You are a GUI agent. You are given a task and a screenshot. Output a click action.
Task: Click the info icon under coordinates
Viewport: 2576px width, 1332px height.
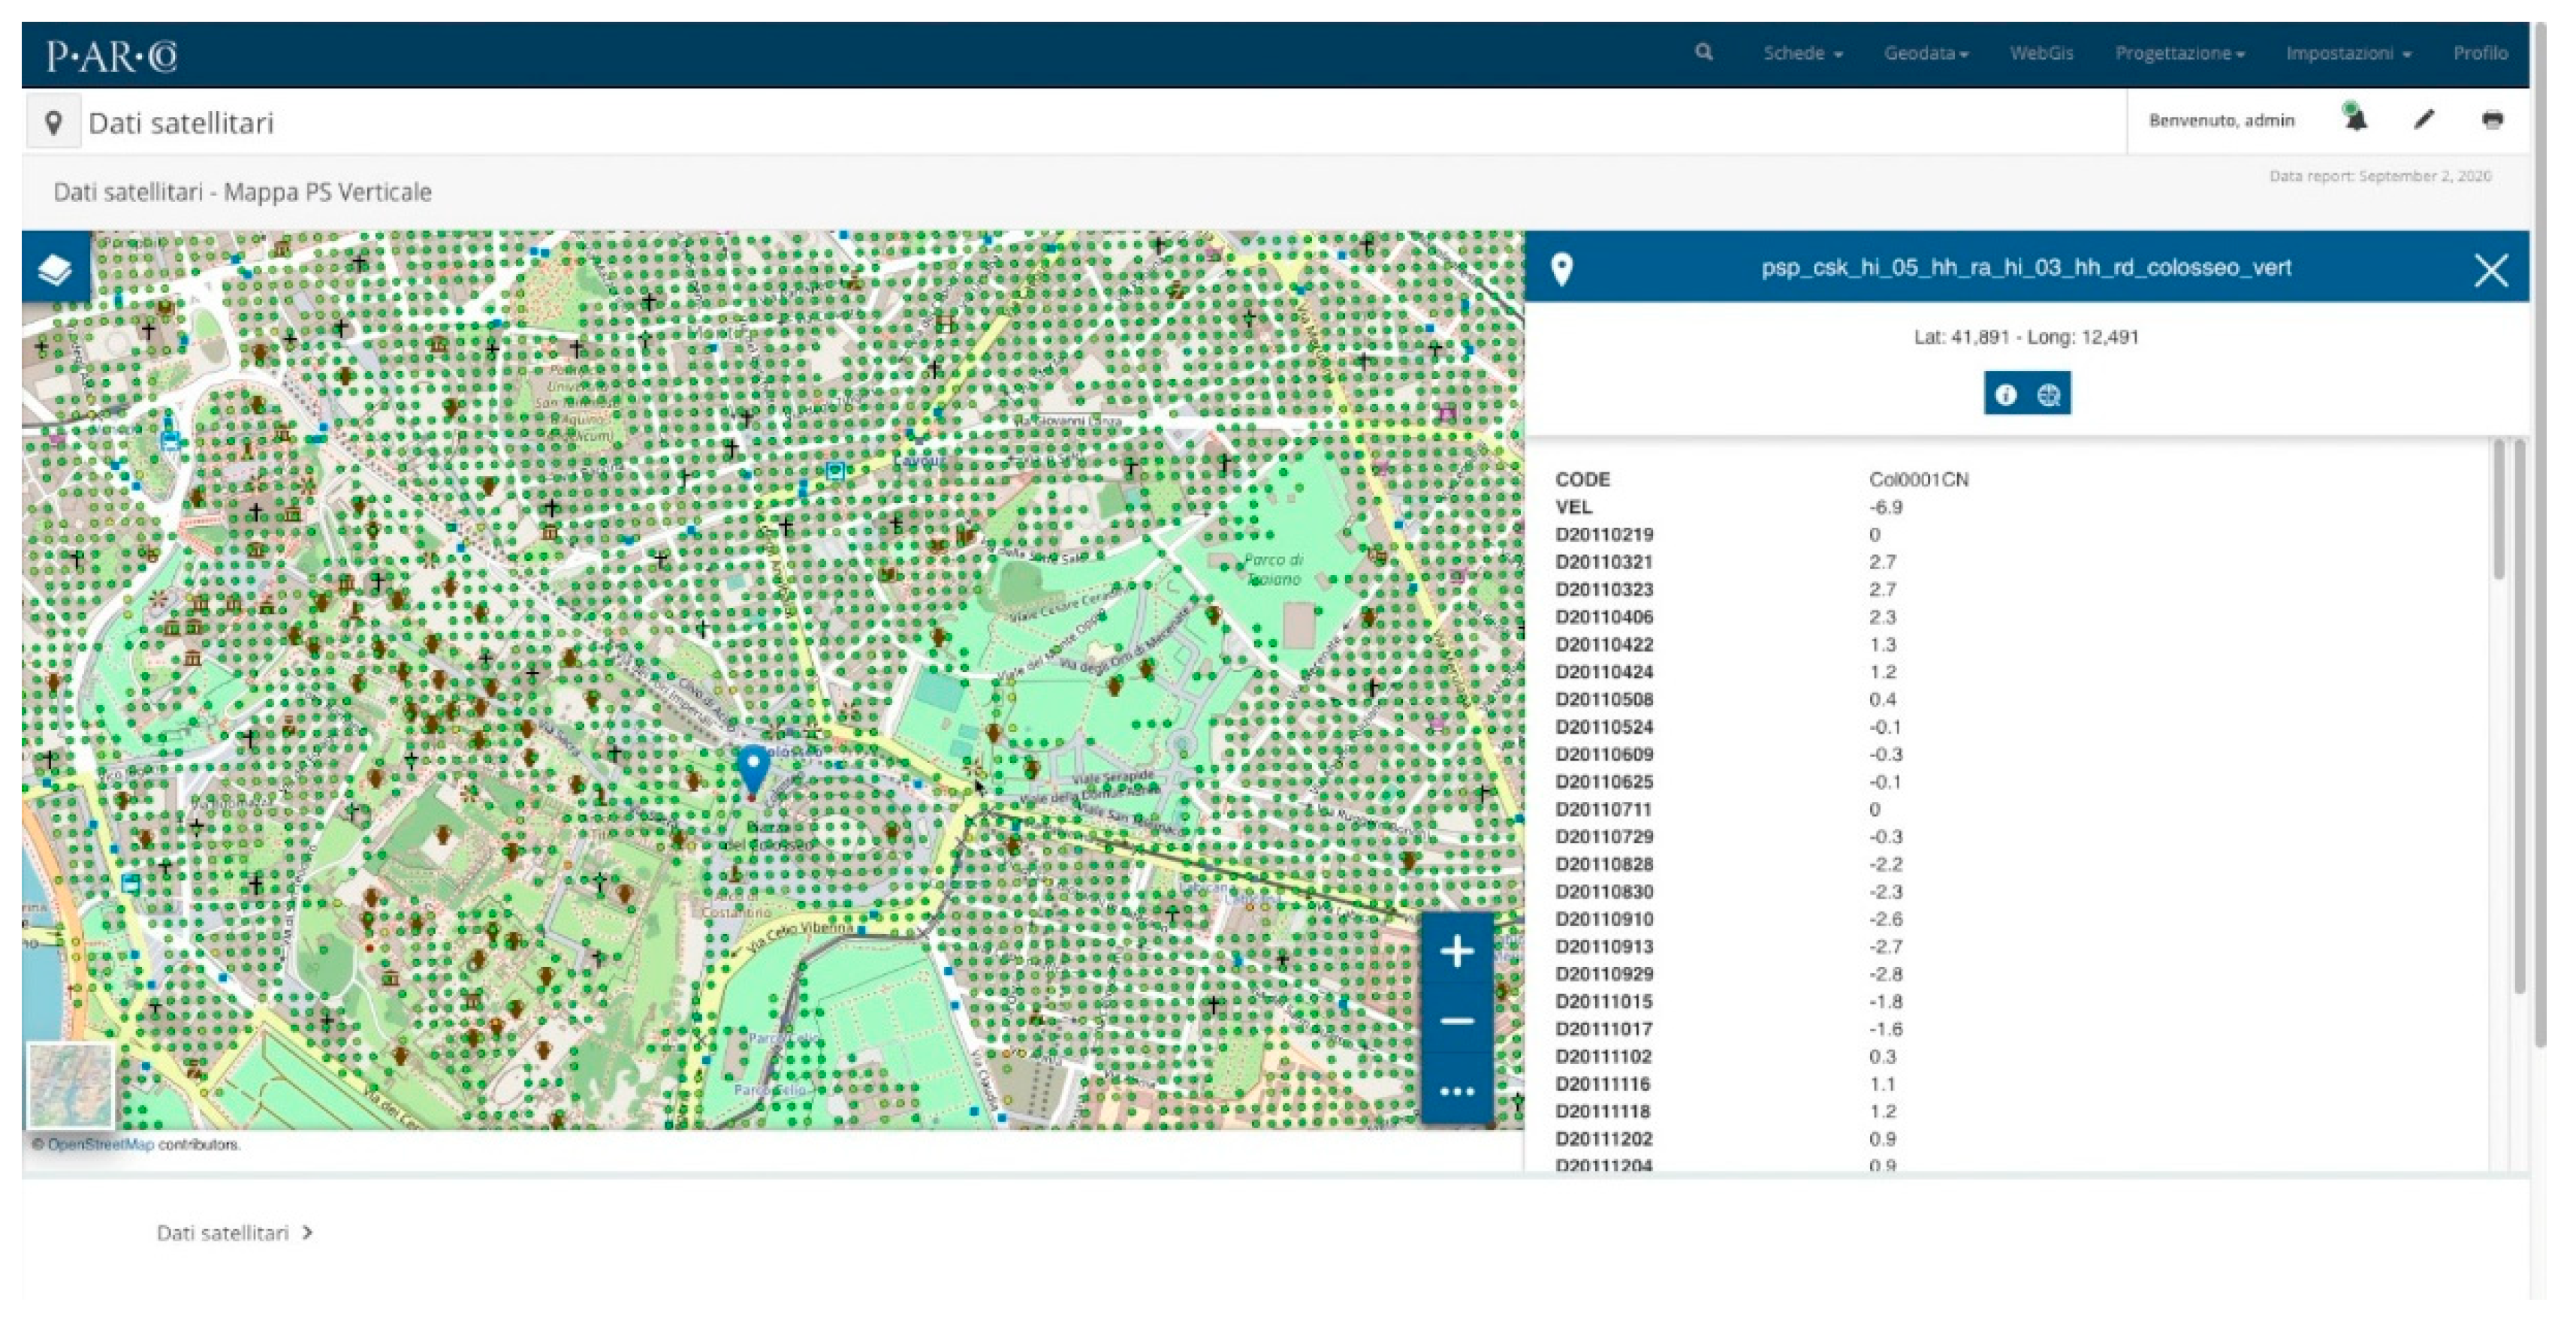[x=2005, y=395]
